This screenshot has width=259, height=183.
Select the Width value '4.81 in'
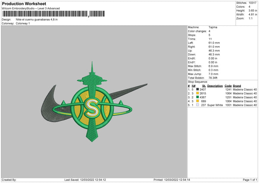[x=253, y=15]
